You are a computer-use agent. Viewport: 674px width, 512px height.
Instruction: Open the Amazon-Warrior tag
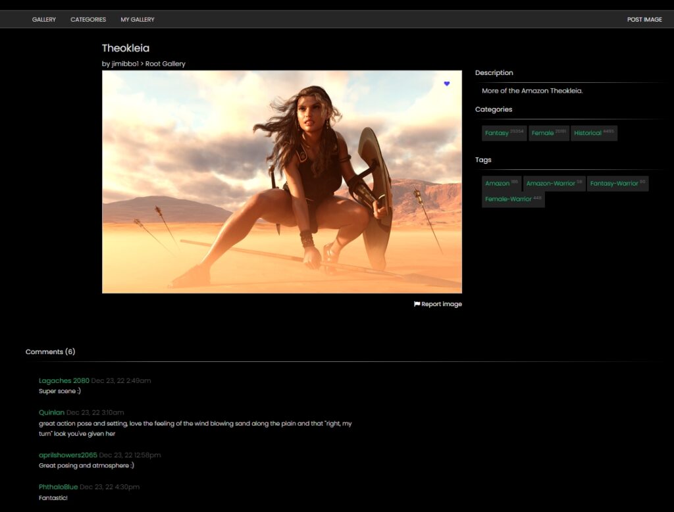[x=551, y=184]
